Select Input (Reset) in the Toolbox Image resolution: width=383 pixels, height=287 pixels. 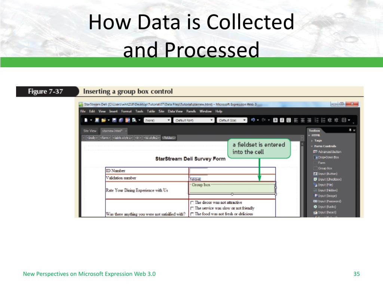(x=325, y=212)
